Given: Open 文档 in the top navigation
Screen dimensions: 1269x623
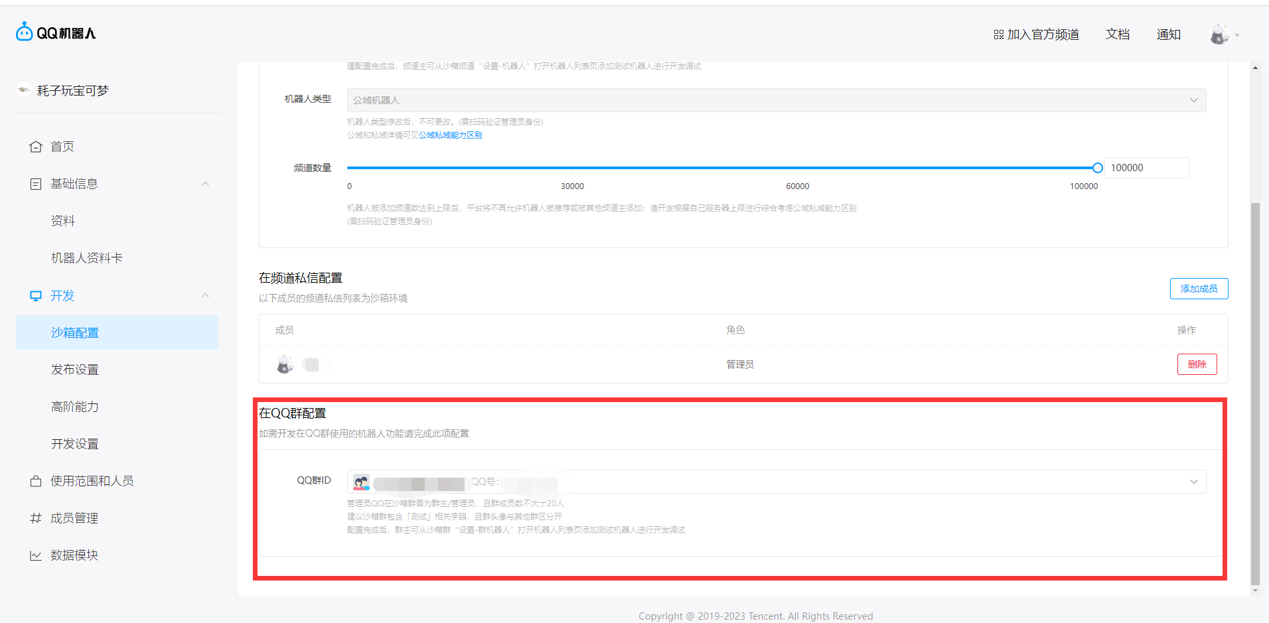Looking at the screenshot, I should coord(1118,35).
